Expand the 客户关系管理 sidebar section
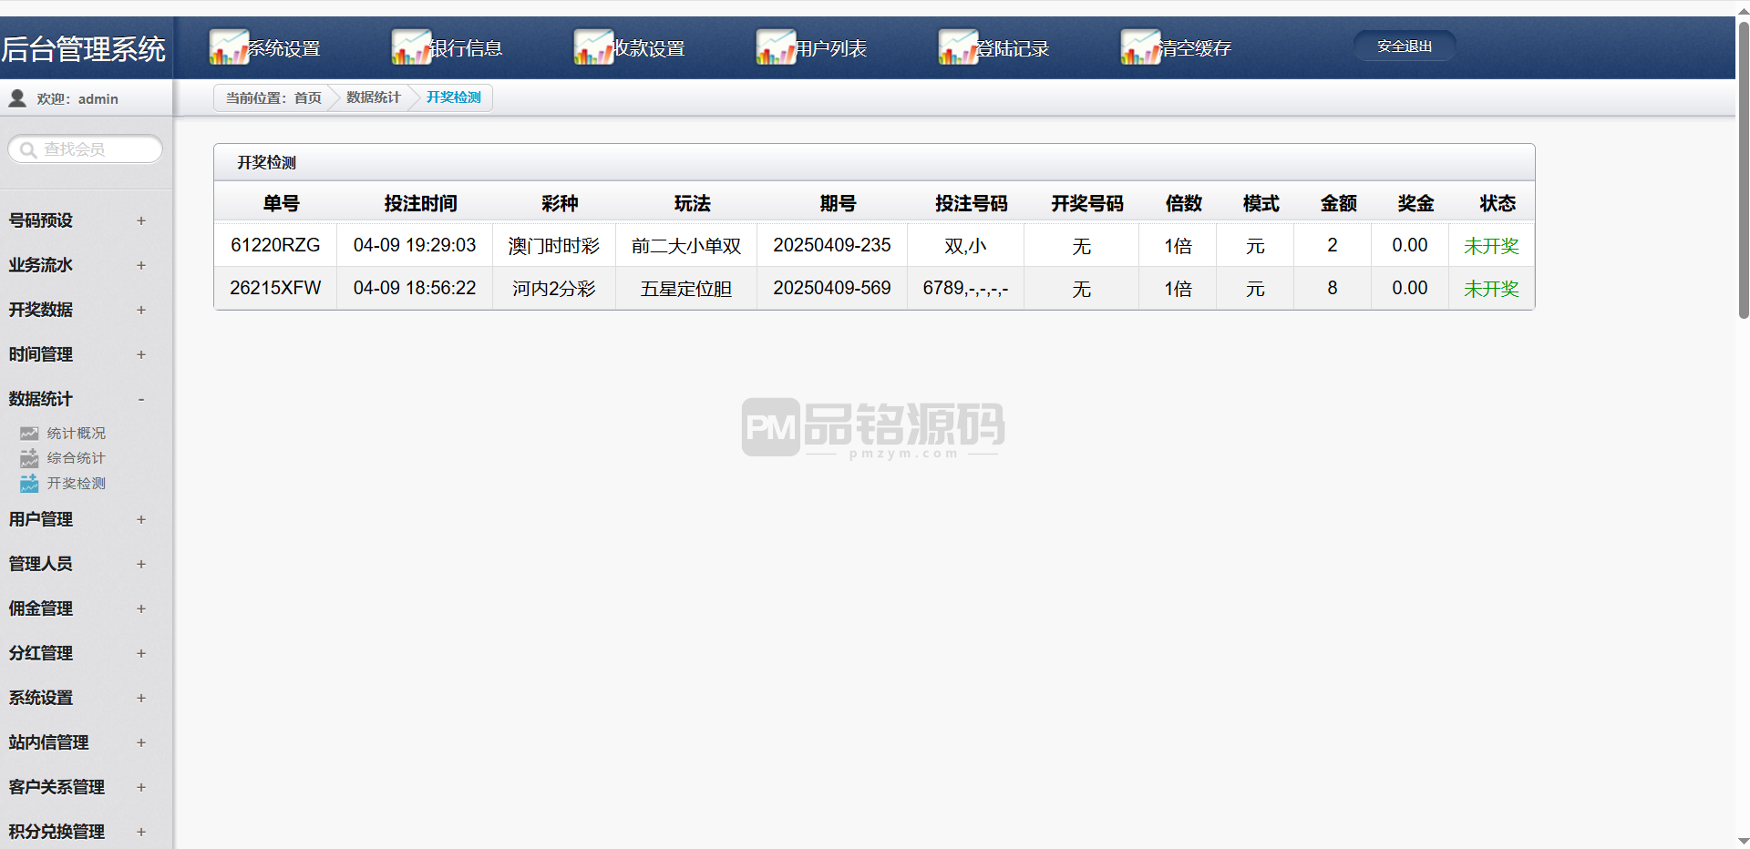The height and width of the screenshot is (849, 1750). (141, 787)
